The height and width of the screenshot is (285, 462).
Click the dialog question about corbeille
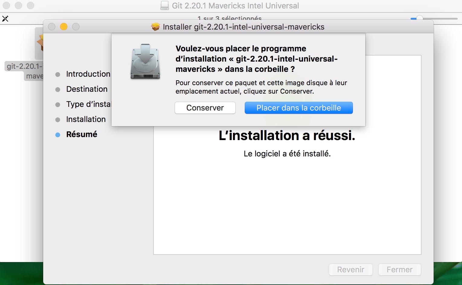pyautogui.click(x=256, y=59)
